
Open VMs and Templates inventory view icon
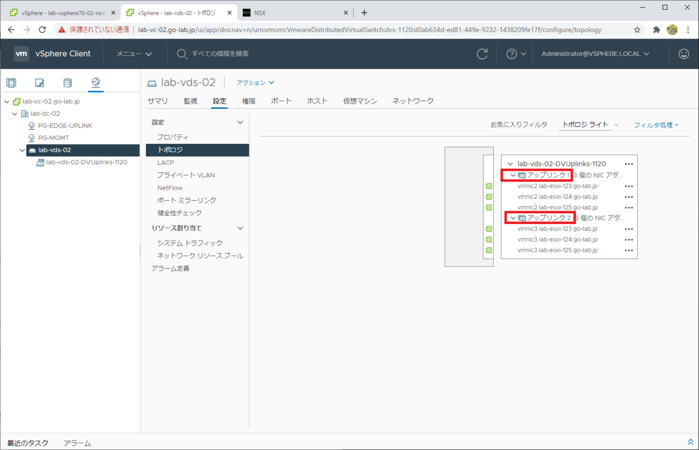click(x=40, y=83)
